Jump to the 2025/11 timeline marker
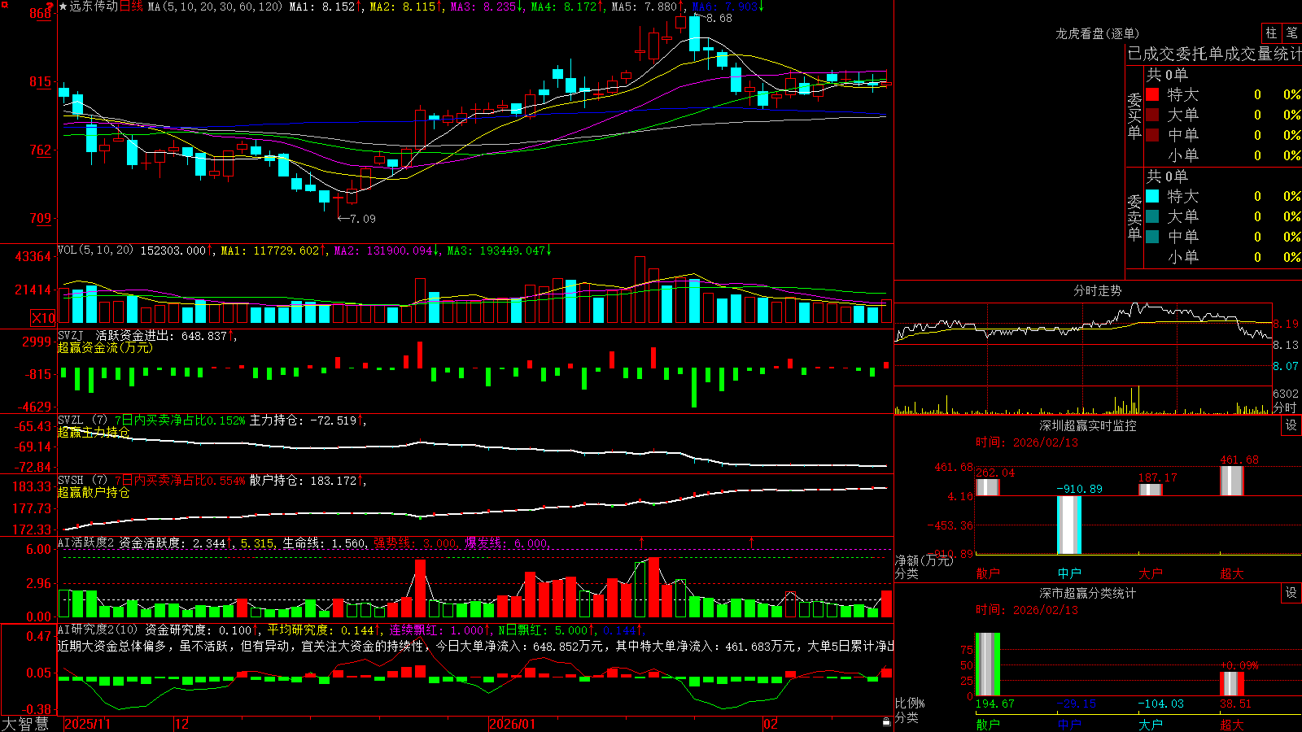This screenshot has width=1302, height=732. click(x=87, y=724)
